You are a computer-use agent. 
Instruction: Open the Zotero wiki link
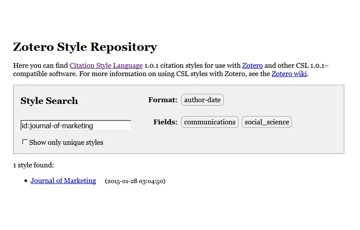pos(289,74)
